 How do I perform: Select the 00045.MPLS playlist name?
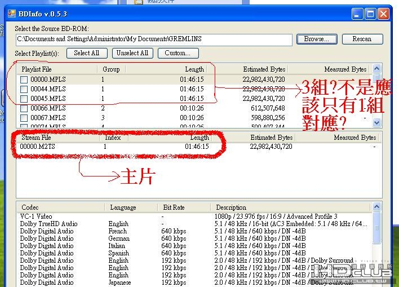[48, 99]
